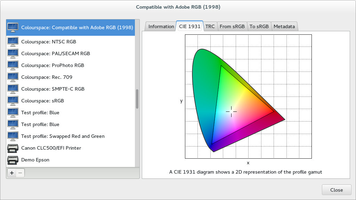The height and width of the screenshot is (200, 356).
Task: Switch to the Information tab
Action: coord(161,26)
